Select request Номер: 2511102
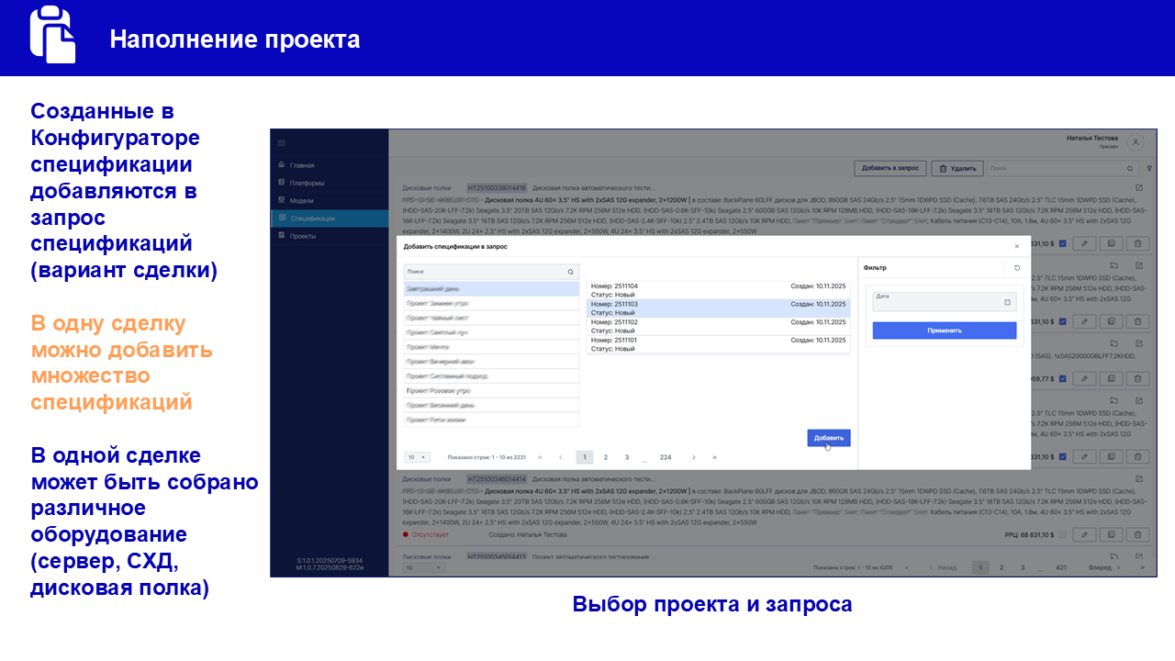The width and height of the screenshot is (1175, 661). tap(719, 327)
